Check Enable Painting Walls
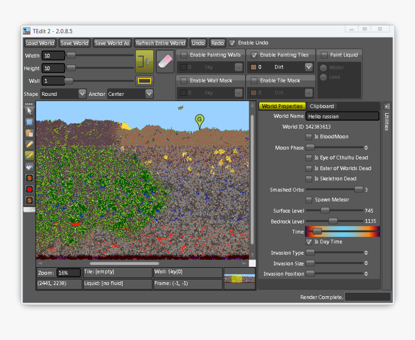The width and height of the screenshot is (415, 340). pyautogui.click(x=184, y=55)
